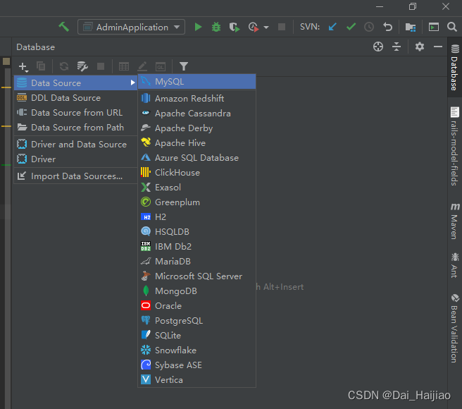
Task: Choose Data Source from Path
Action: click(x=76, y=127)
